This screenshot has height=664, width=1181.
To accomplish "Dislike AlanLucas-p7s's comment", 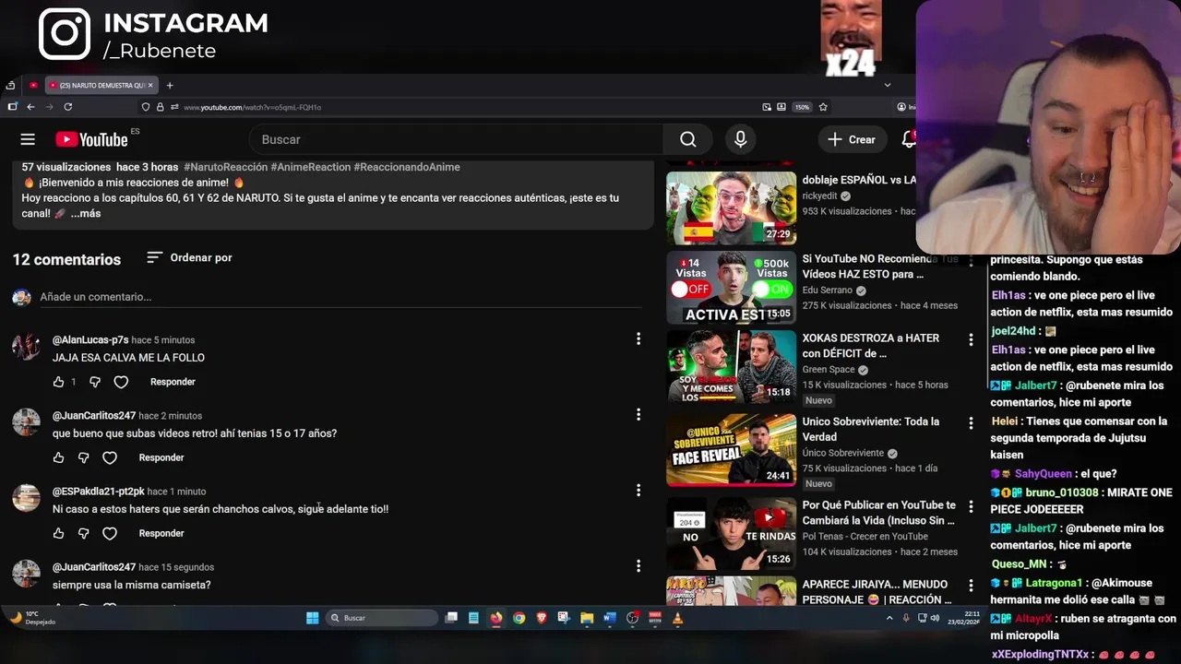I will [95, 382].
